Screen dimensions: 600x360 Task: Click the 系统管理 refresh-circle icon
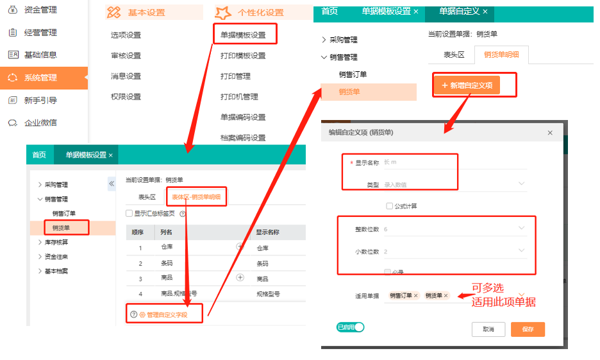coord(13,78)
